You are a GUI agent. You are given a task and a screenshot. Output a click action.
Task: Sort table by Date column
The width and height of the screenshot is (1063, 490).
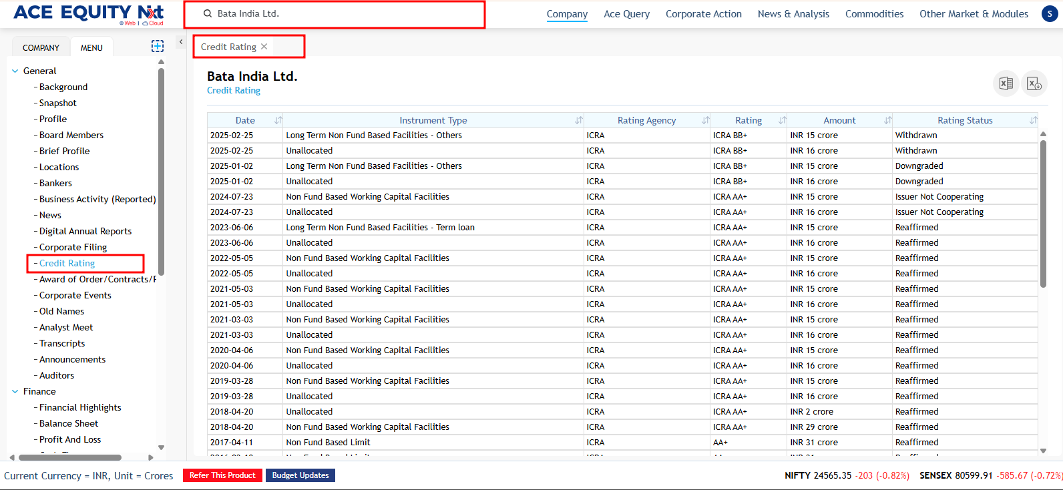coord(278,121)
